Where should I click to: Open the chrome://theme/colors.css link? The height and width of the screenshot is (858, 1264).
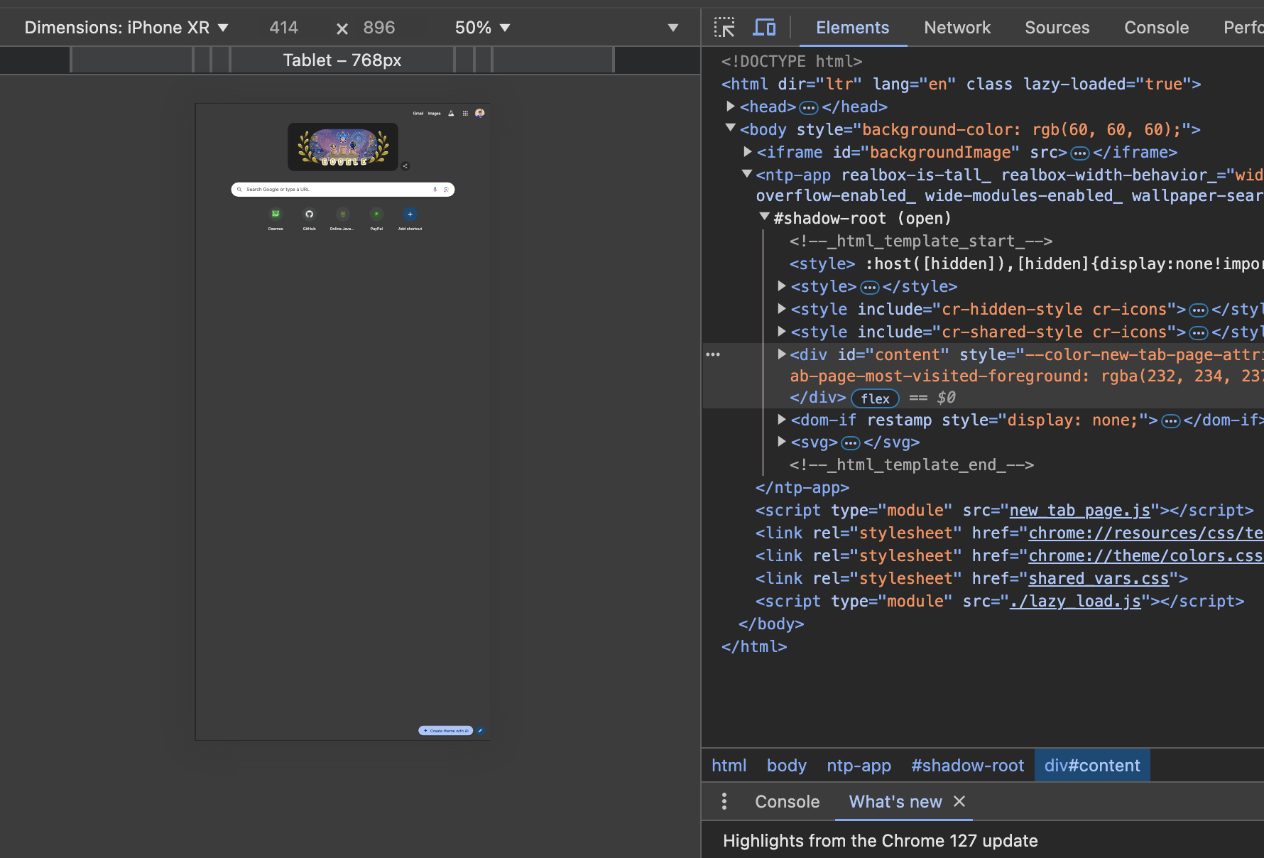1146,555
